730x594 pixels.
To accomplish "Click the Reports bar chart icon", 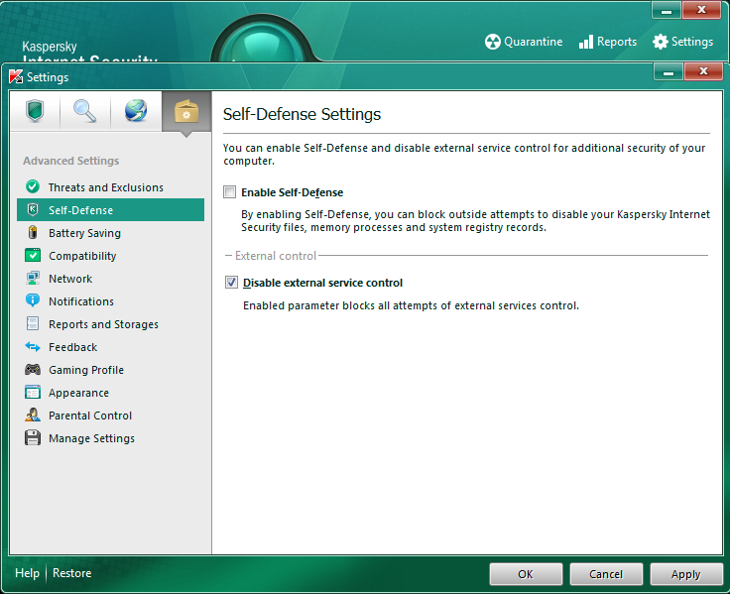I will click(586, 42).
